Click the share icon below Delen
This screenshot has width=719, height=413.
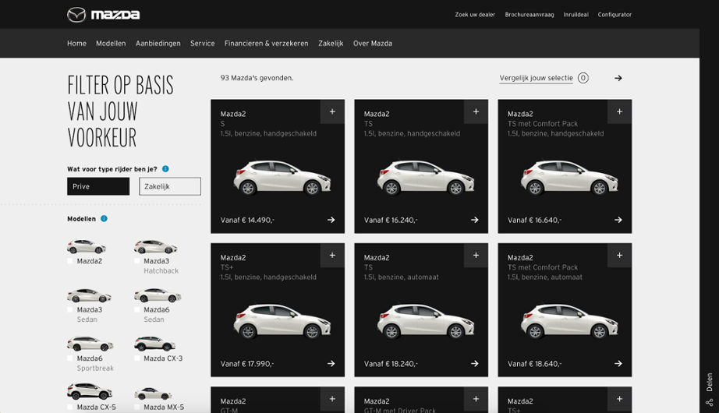710,402
